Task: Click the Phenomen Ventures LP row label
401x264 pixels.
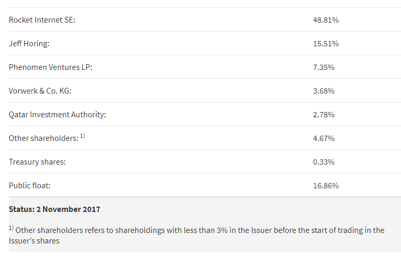Action: pyautogui.click(x=50, y=67)
